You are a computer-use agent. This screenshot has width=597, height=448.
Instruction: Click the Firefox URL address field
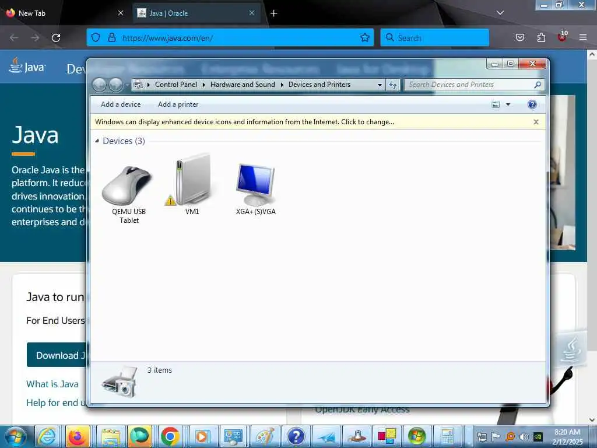point(230,38)
